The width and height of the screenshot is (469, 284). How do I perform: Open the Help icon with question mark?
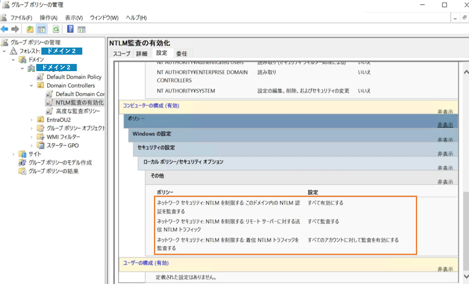click(70, 29)
